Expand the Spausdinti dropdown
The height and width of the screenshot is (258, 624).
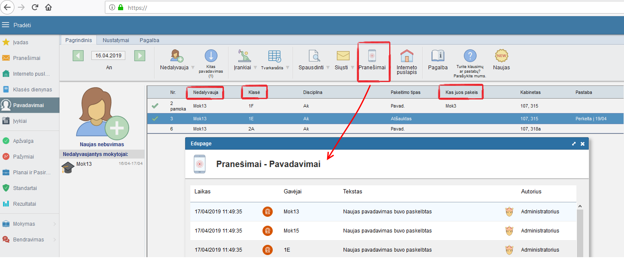pos(329,68)
